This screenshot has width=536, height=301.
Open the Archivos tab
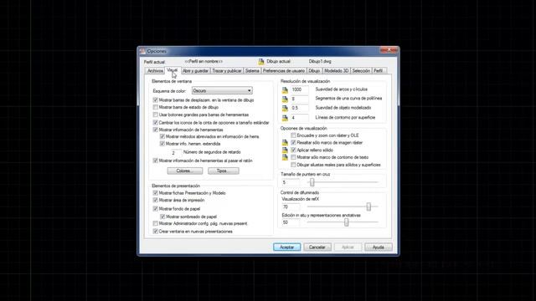155,70
